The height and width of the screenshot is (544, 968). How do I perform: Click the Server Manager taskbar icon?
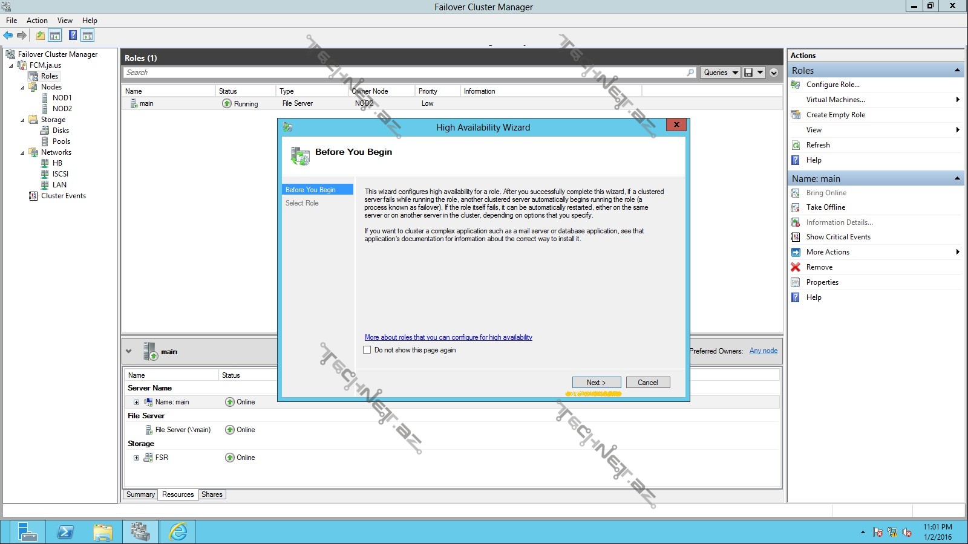[x=27, y=532]
